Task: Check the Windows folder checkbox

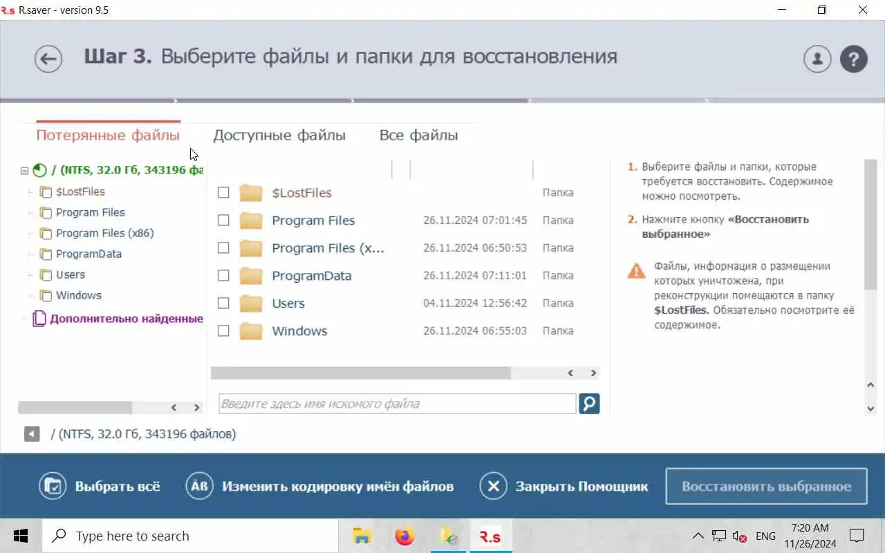Action: click(223, 331)
